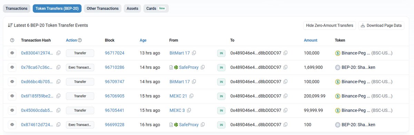Image resolution: width=414 pixels, height=135 pixels.
Task: Preview transaction 0x6f185f59be2 with eye icon
Action: click(x=12, y=96)
